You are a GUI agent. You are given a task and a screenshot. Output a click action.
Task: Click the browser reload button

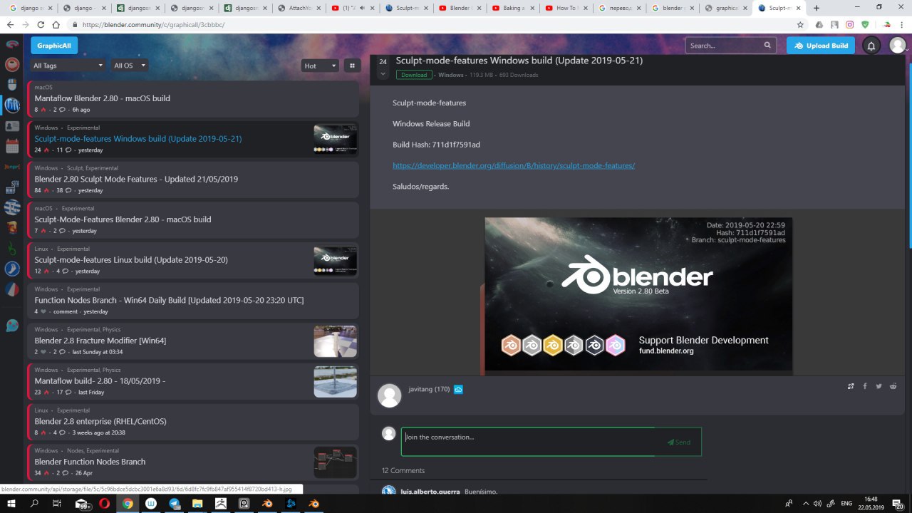click(x=41, y=24)
